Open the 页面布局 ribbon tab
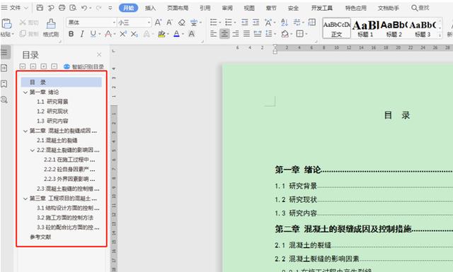This screenshot has height=272, width=453. 178,8
